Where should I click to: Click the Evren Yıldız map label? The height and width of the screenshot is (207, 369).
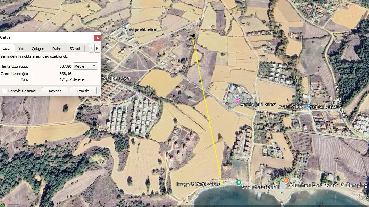click(x=291, y=107)
